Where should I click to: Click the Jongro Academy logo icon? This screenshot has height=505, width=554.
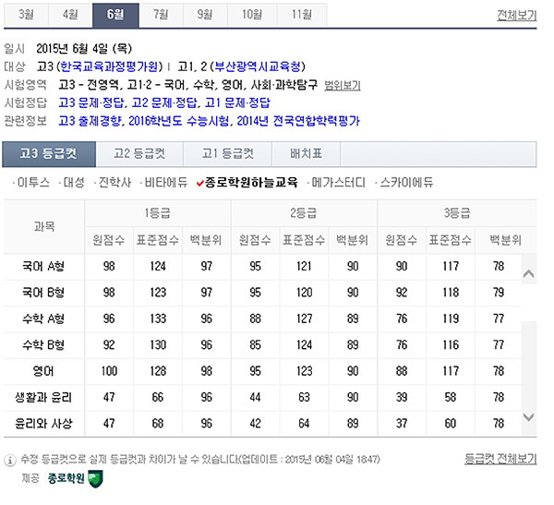[x=96, y=478]
